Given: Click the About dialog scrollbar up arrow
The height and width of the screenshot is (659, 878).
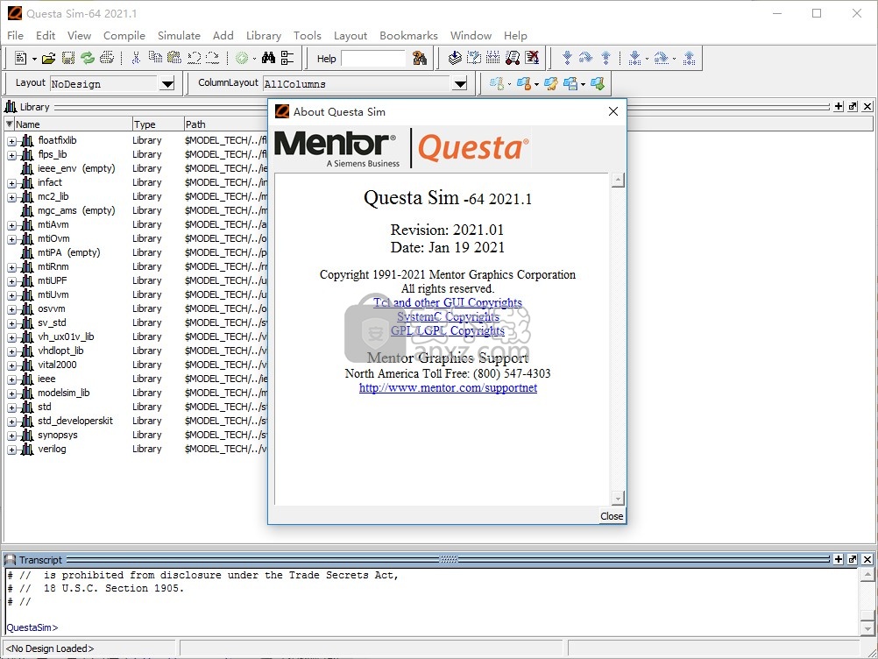Looking at the screenshot, I should click(x=618, y=181).
